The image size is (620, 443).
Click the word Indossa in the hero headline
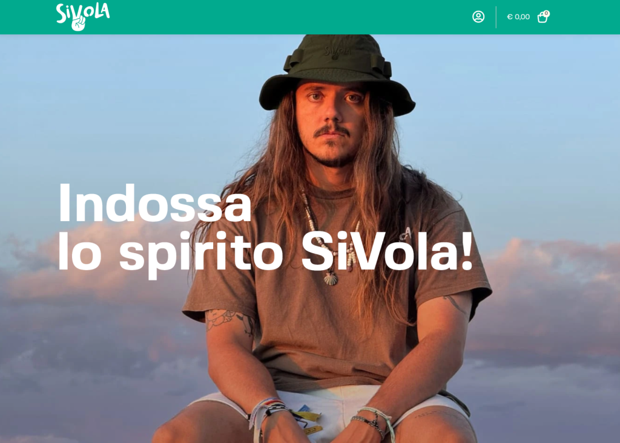point(154,203)
